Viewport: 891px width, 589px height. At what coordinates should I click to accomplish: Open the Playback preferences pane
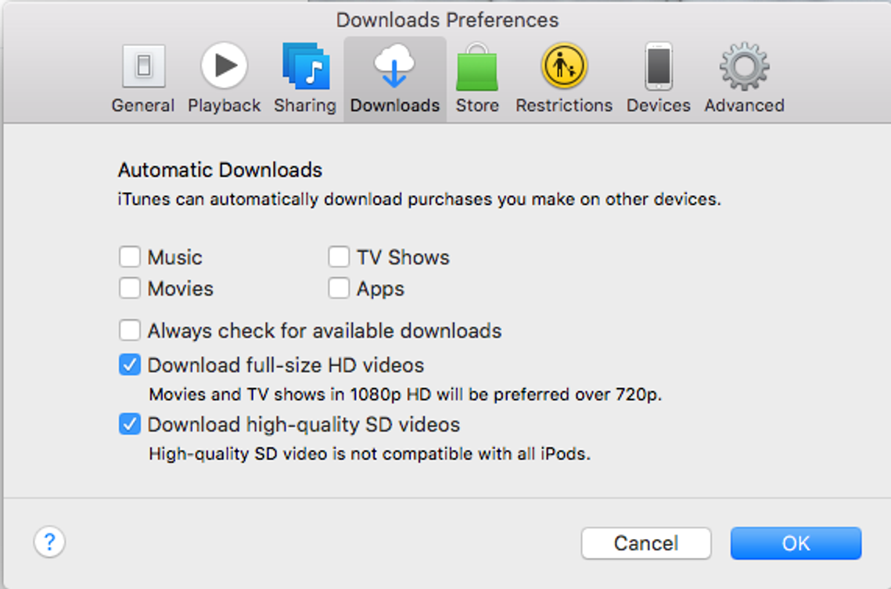pyautogui.click(x=224, y=77)
